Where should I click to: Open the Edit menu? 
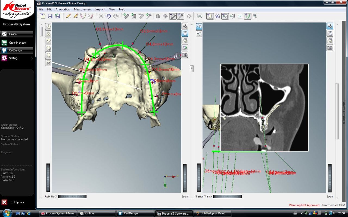click(49, 9)
